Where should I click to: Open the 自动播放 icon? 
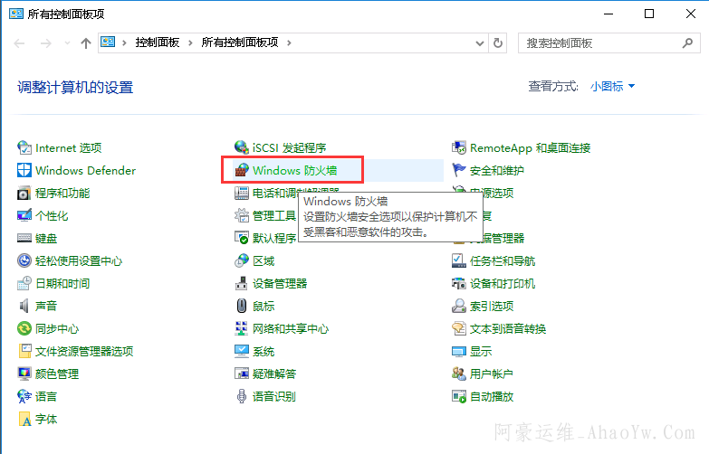[x=459, y=396]
